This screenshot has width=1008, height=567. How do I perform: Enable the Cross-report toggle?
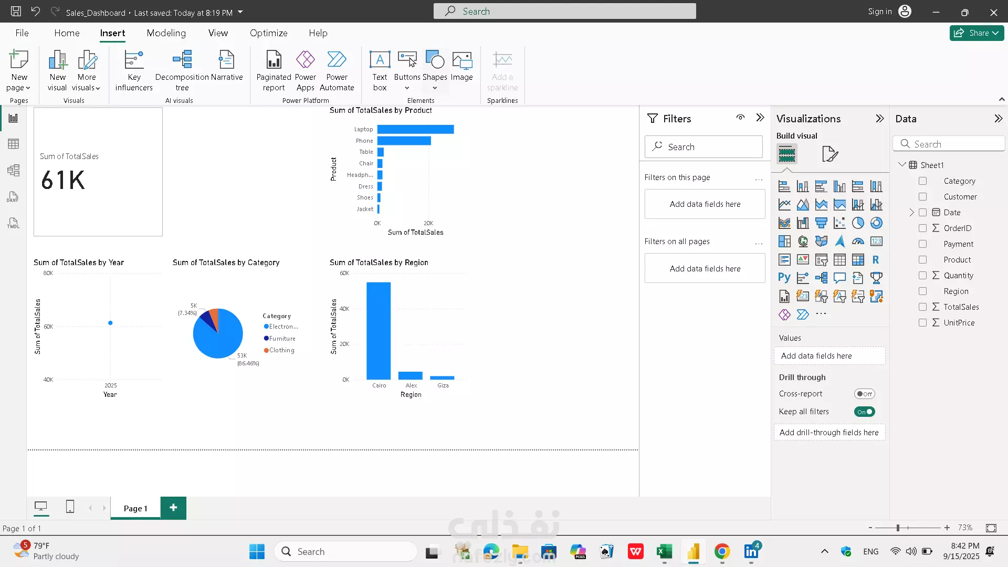point(864,394)
